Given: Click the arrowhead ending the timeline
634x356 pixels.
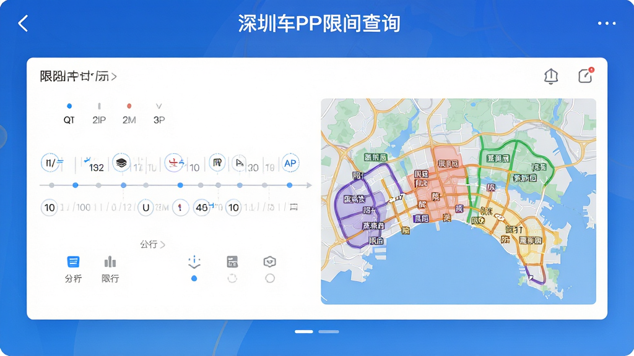Looking at the screenshot, I should [x=310, y=185].
